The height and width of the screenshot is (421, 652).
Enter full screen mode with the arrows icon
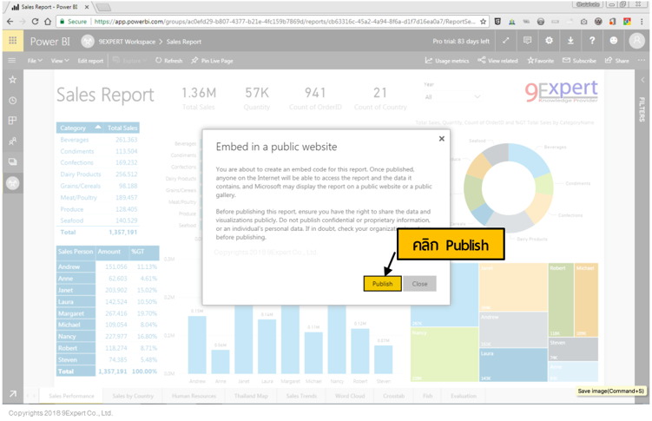click(x=505, y=41)
